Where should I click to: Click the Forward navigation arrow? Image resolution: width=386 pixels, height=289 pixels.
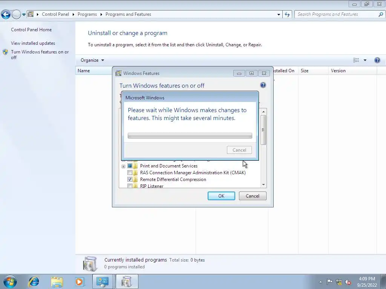pyautogui.click(x=16, y=15)
